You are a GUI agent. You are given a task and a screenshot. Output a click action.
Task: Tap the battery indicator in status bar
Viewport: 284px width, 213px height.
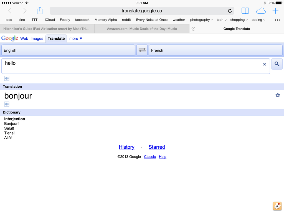tap(279, 3)
